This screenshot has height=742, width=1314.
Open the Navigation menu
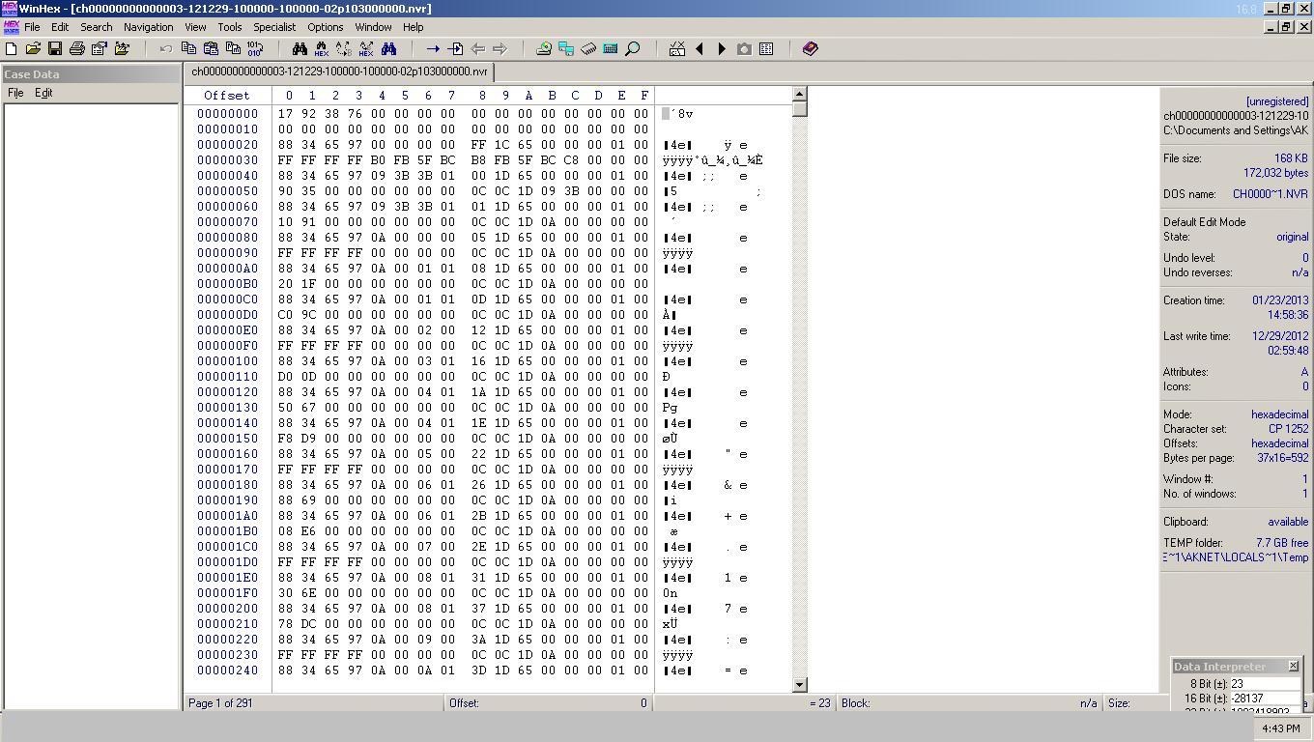click(x=148, y=27)
